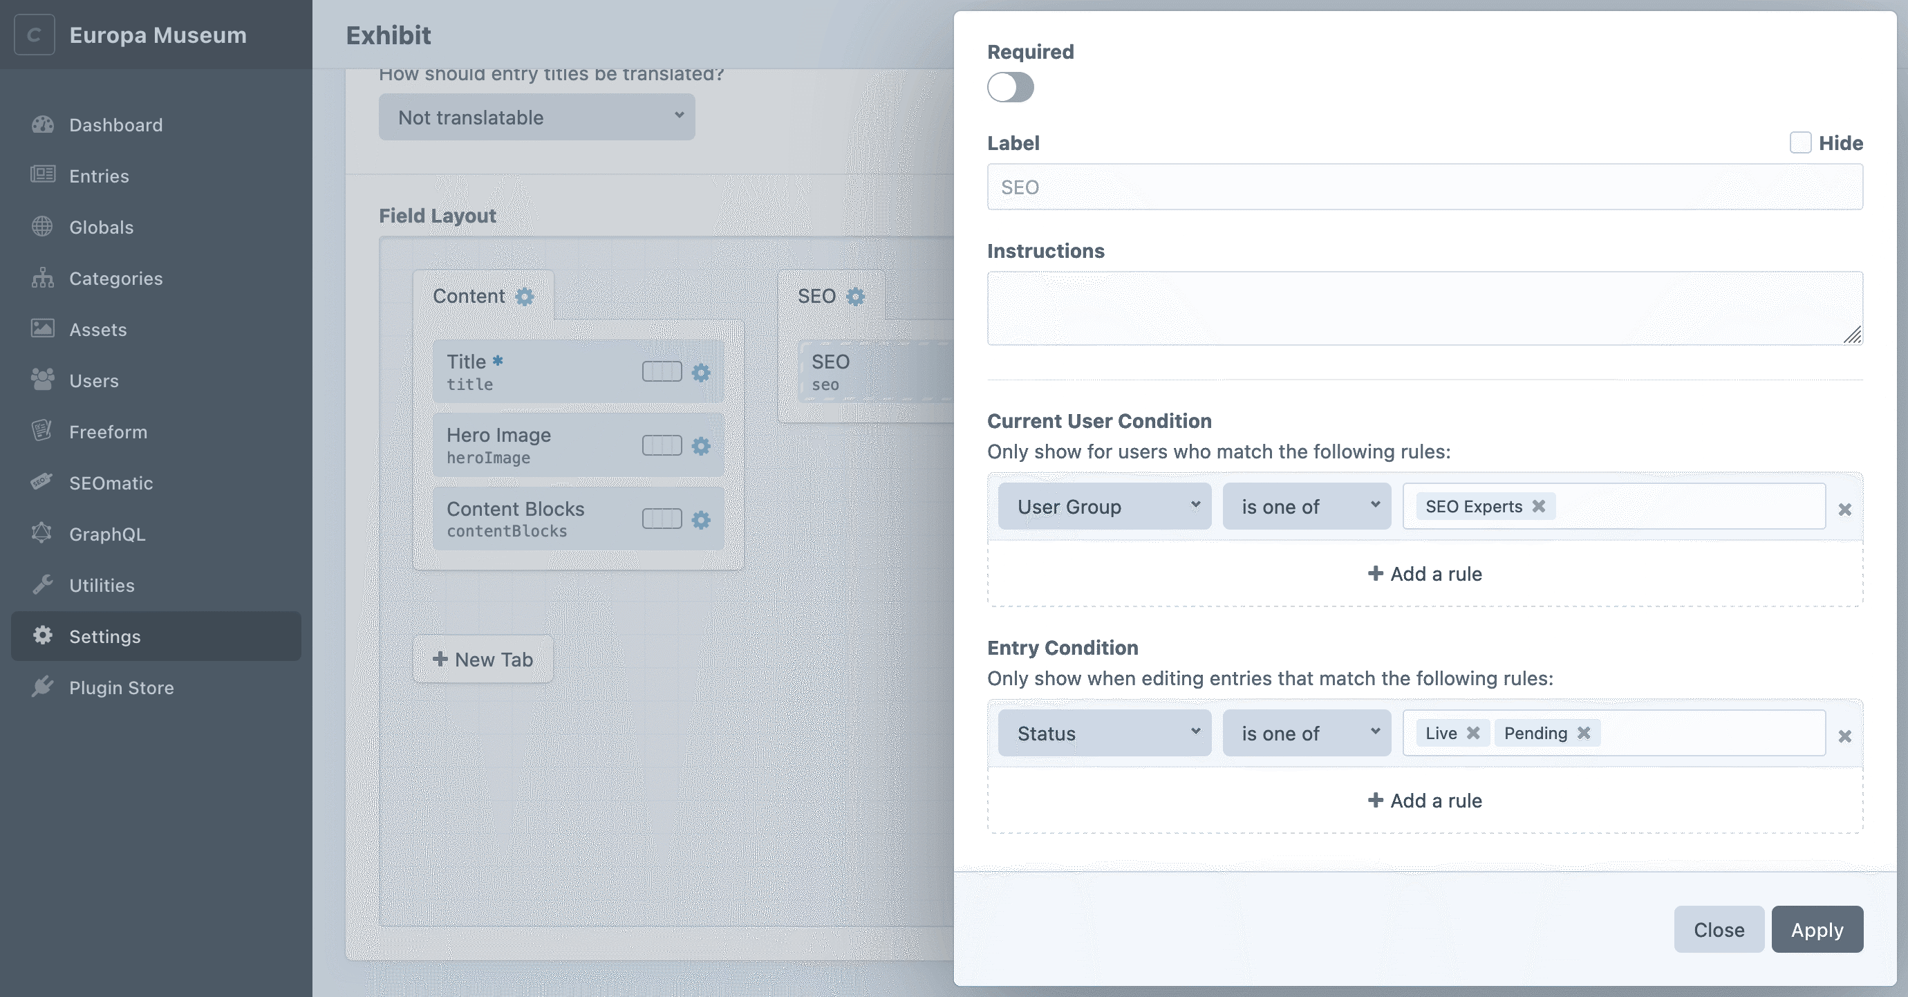Open the Dashboard sidebar item
Screen dimensions: 1908x997
(x=156, y=124)
